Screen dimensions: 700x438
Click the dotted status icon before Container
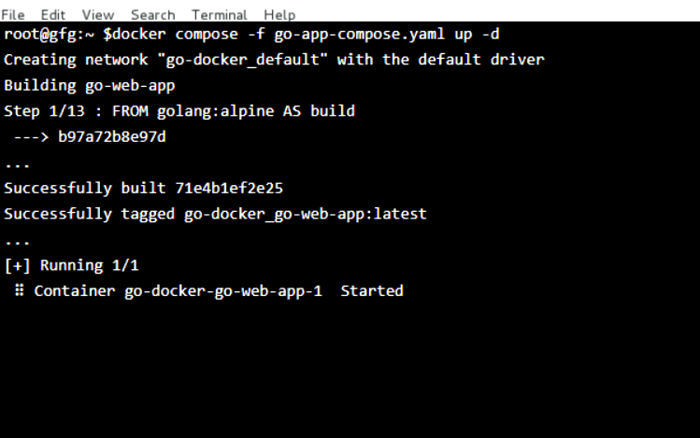pos(19,291)
